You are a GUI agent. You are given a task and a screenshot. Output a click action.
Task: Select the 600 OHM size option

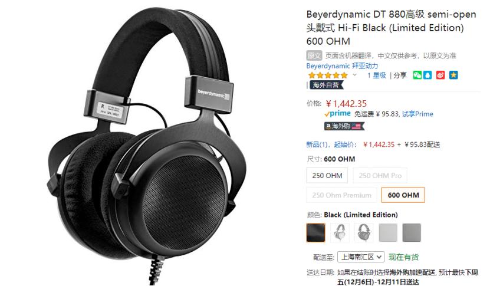click(403, 195)
